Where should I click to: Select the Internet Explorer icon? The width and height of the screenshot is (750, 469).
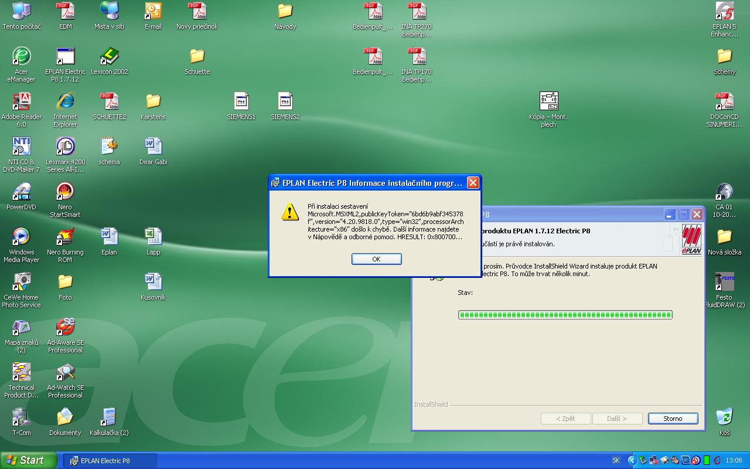point(65,110)
